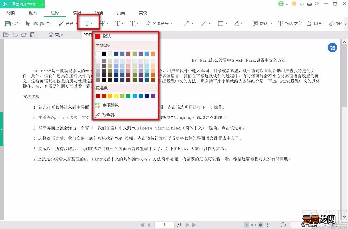Open file using the folder icon
This screenshot has width=348, height=229.
6,35
